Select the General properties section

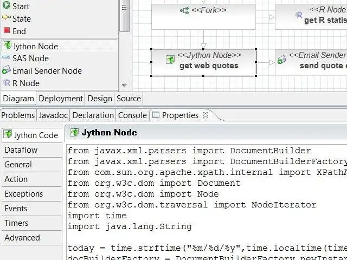coord(31,165)
